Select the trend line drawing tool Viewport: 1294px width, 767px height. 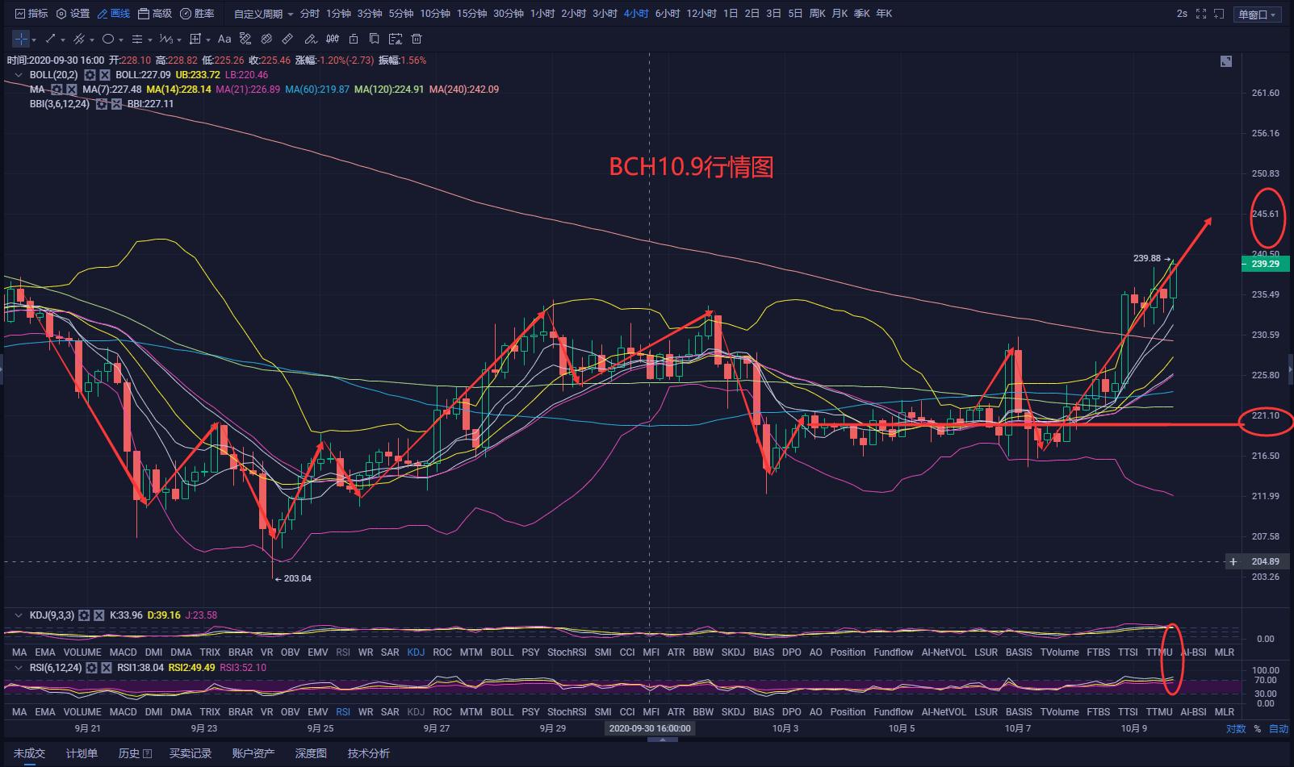(x=50, y=38)
